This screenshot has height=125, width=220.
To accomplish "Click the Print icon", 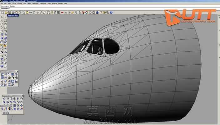I will coord(13,12).
